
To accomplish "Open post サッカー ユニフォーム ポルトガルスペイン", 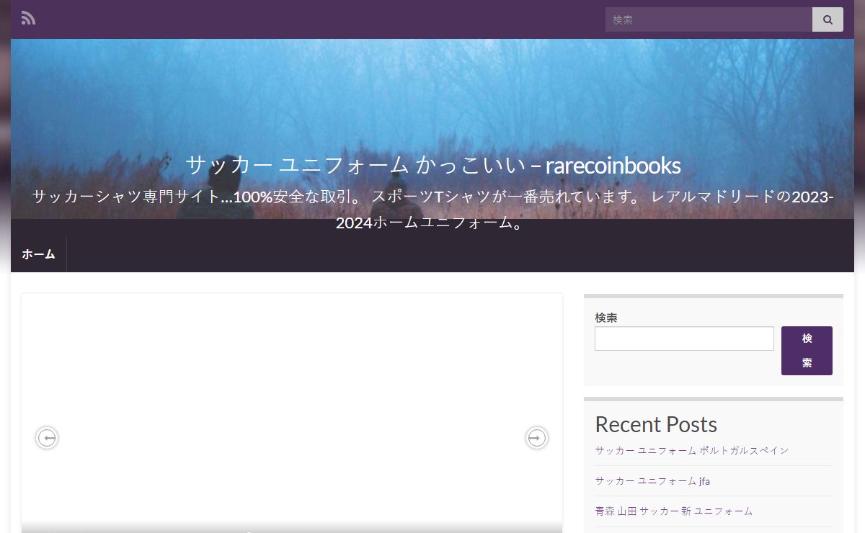I will 692,450.
